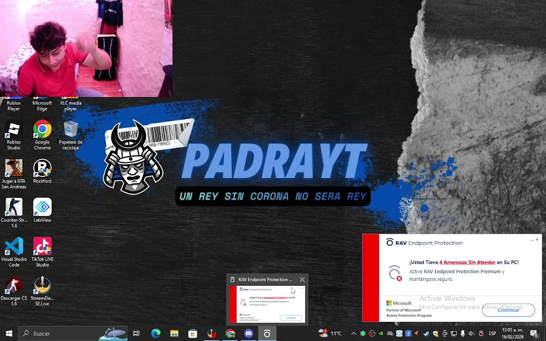This screenshot has width=546, height=341.
Task: Open cloud sync tray icon
Action: click(399, 333)
